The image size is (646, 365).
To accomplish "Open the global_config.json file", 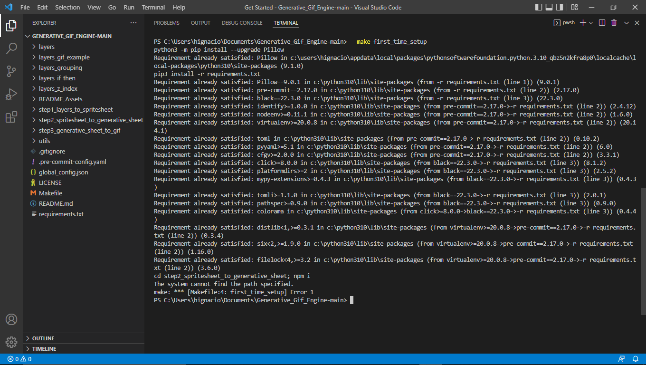I will click(84, 172).
